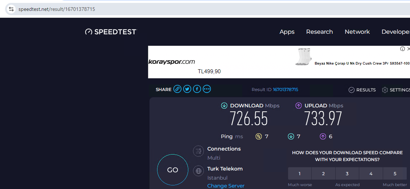This screenshot has height=189, width=410.
Task: Open the Speedtest logo homepage link
Action: [x=111, y=32]
